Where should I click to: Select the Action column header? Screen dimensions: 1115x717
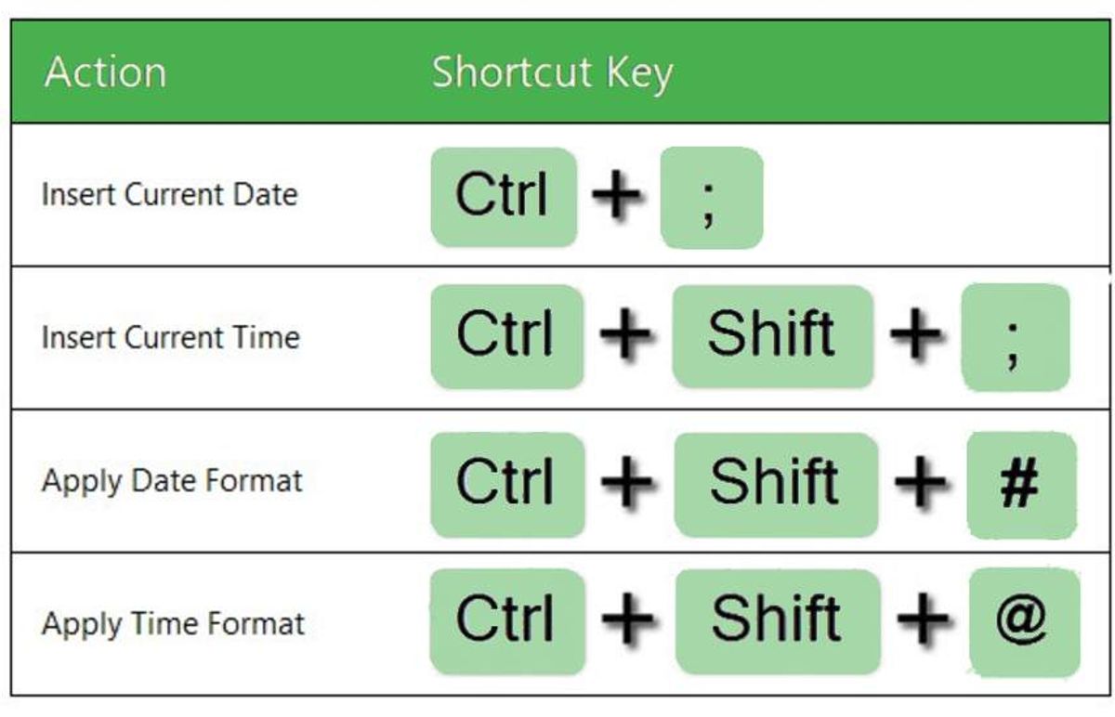click(x=105, y=72)
